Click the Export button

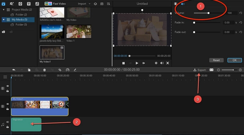(199, 70)
